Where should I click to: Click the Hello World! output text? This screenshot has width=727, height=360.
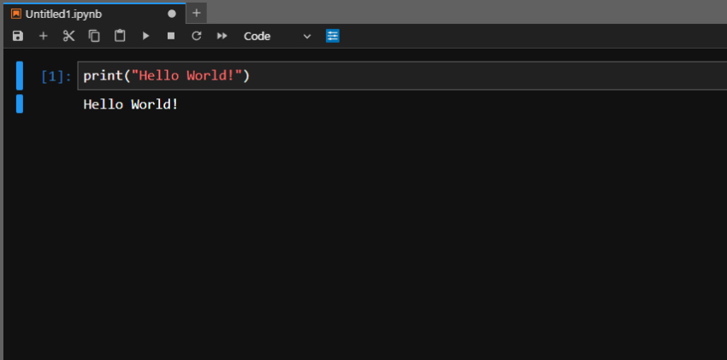click(x=131, y=104)
